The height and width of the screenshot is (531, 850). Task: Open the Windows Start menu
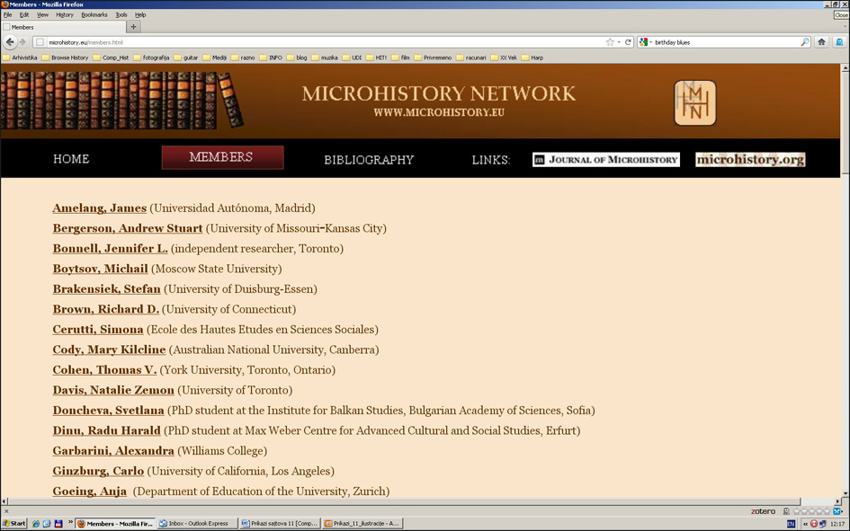(x=14, y=523)
